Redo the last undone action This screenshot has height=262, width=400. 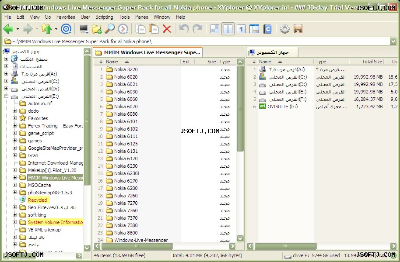(x=197, y=29)
